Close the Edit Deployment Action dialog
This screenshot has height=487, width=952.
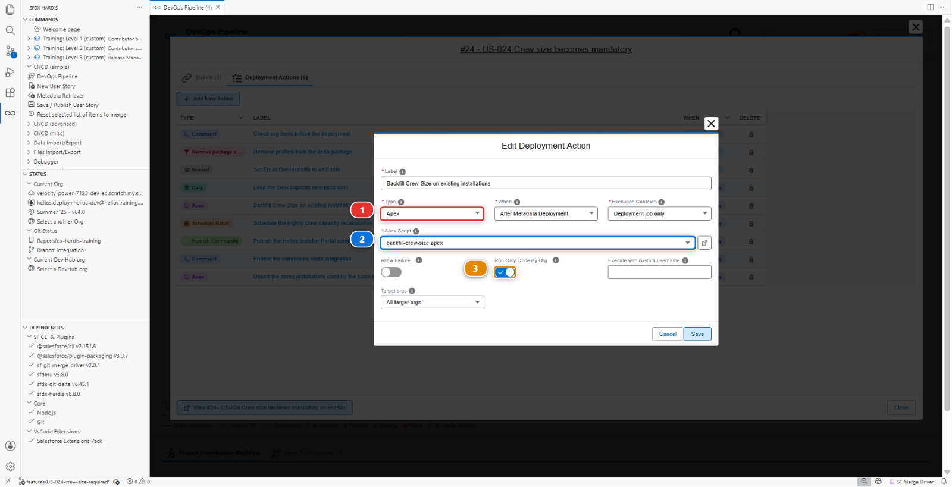pos(711,124)
